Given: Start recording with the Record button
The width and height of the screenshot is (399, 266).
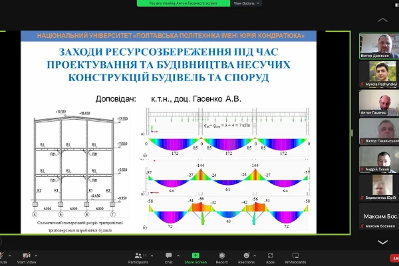Looking at the screenshot, I should tap(221, 255).
